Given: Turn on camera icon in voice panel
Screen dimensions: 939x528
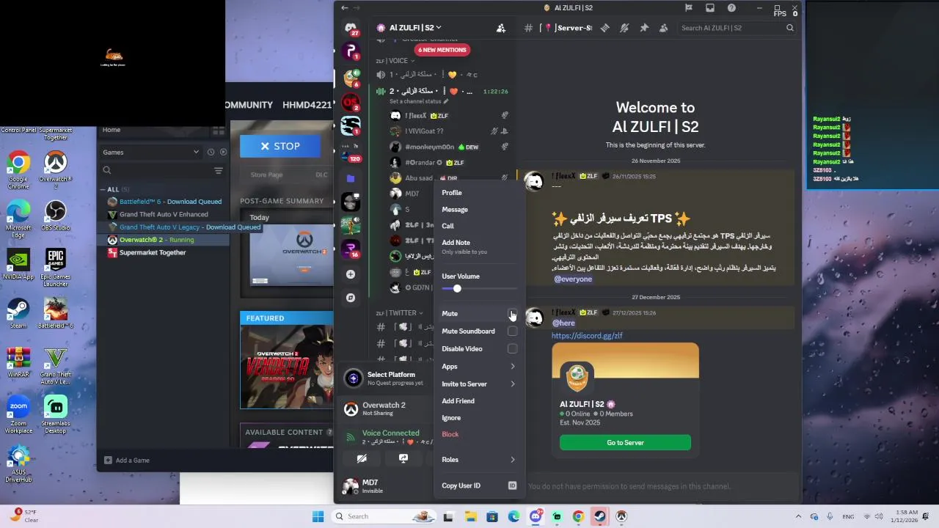Looking at the screenshot, I should [362, 458].
